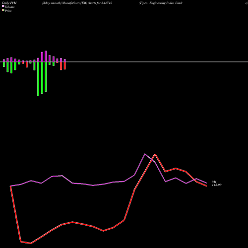The width and height of the screenshot is (248, 248).
Task: Select the 'Price' legend label
Action: click(x=8, y=11)
